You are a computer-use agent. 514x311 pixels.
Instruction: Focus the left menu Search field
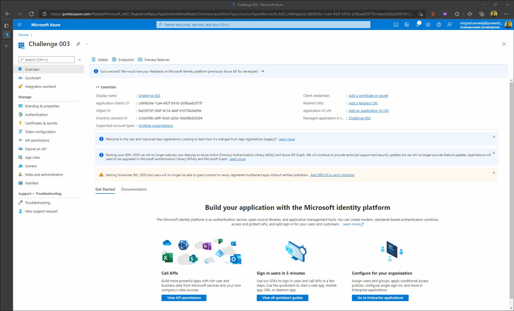pyautogui.click(x=47, y=60)
